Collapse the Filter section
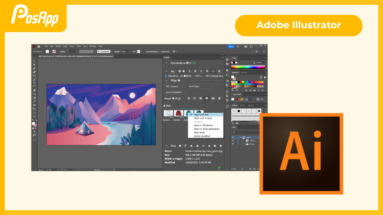This screenshot has height=215, width=383. click(x=166, y=80)
